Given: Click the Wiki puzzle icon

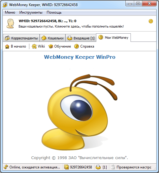Looking at the screenshot, I should click(x=34, y=46).
